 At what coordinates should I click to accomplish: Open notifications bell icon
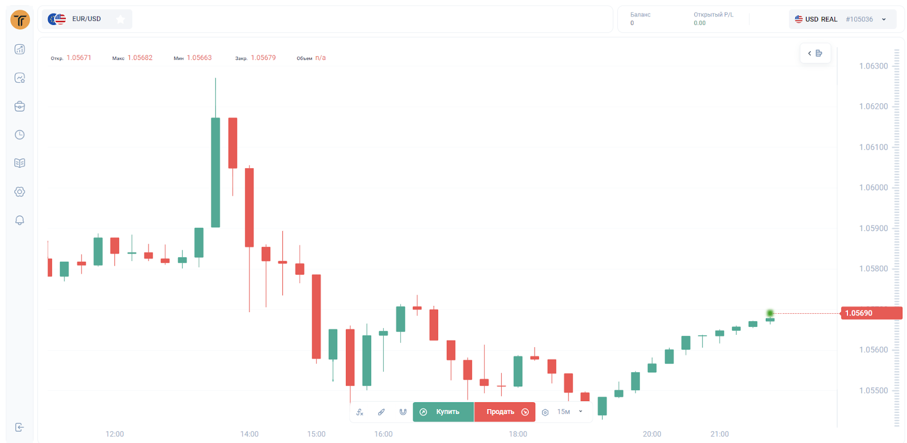[x=20, y=220]
